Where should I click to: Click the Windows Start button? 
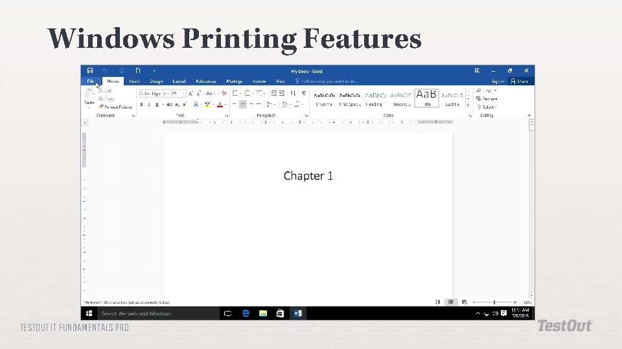[89, 313]
